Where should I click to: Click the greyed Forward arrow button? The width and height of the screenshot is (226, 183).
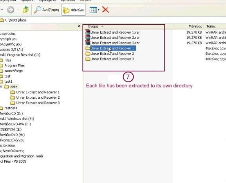tap(11, 10)
